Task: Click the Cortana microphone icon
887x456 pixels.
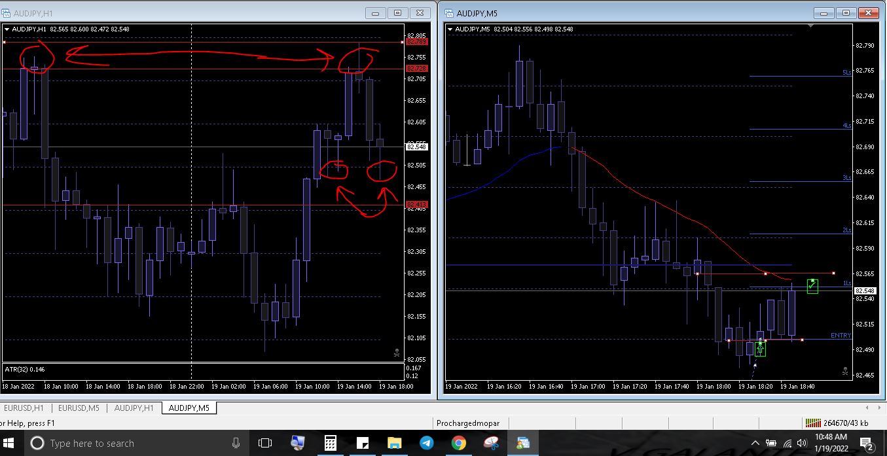Action: pyautogui.click(x=236, y=443)
